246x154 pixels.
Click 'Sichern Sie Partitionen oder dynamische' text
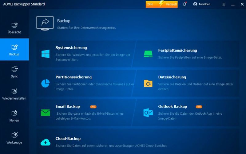coord(95,87)
